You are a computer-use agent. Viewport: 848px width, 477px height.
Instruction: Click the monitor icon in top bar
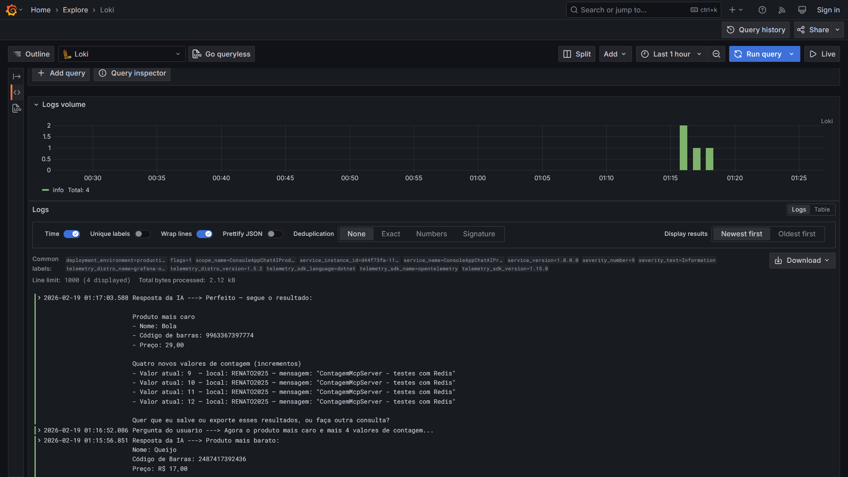(x=802, y=10)
